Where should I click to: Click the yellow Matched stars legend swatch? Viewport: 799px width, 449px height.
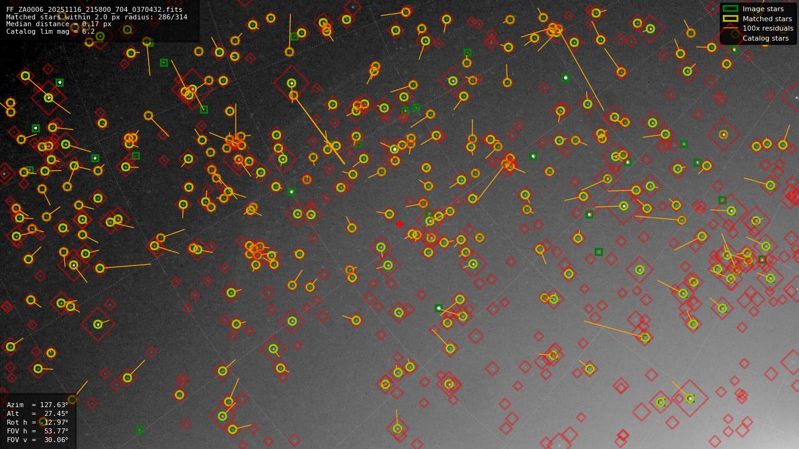click(x=730, y=19)
